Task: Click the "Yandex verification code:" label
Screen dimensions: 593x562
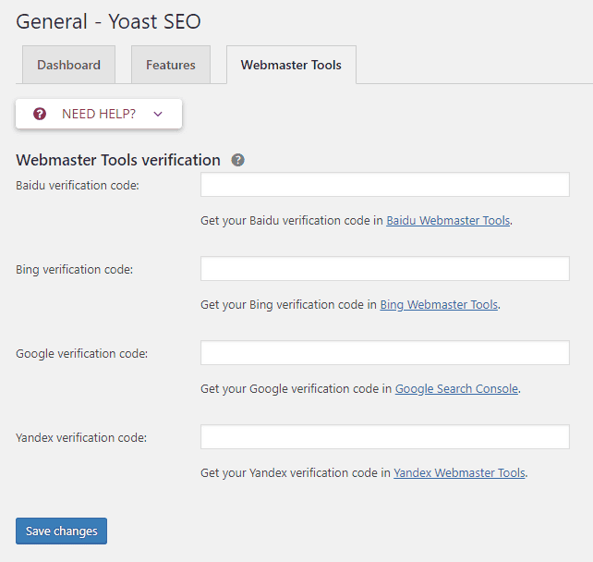Action: (81, 437)
